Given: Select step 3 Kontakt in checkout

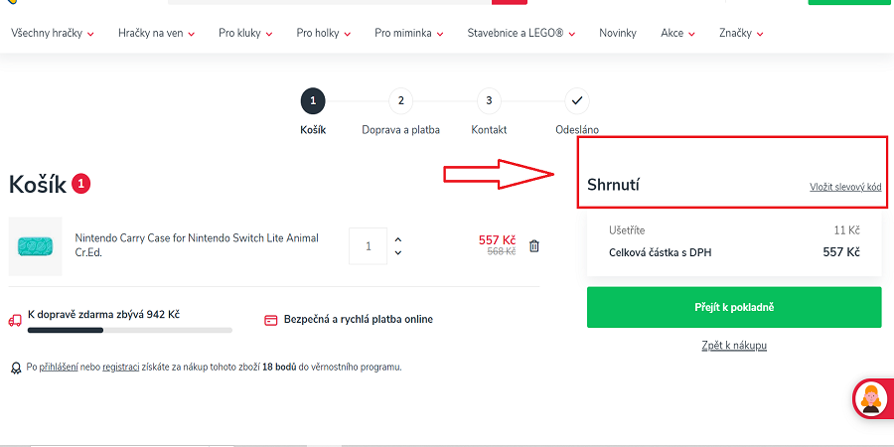Looking at the screenshot, I should tap(488, 100).
